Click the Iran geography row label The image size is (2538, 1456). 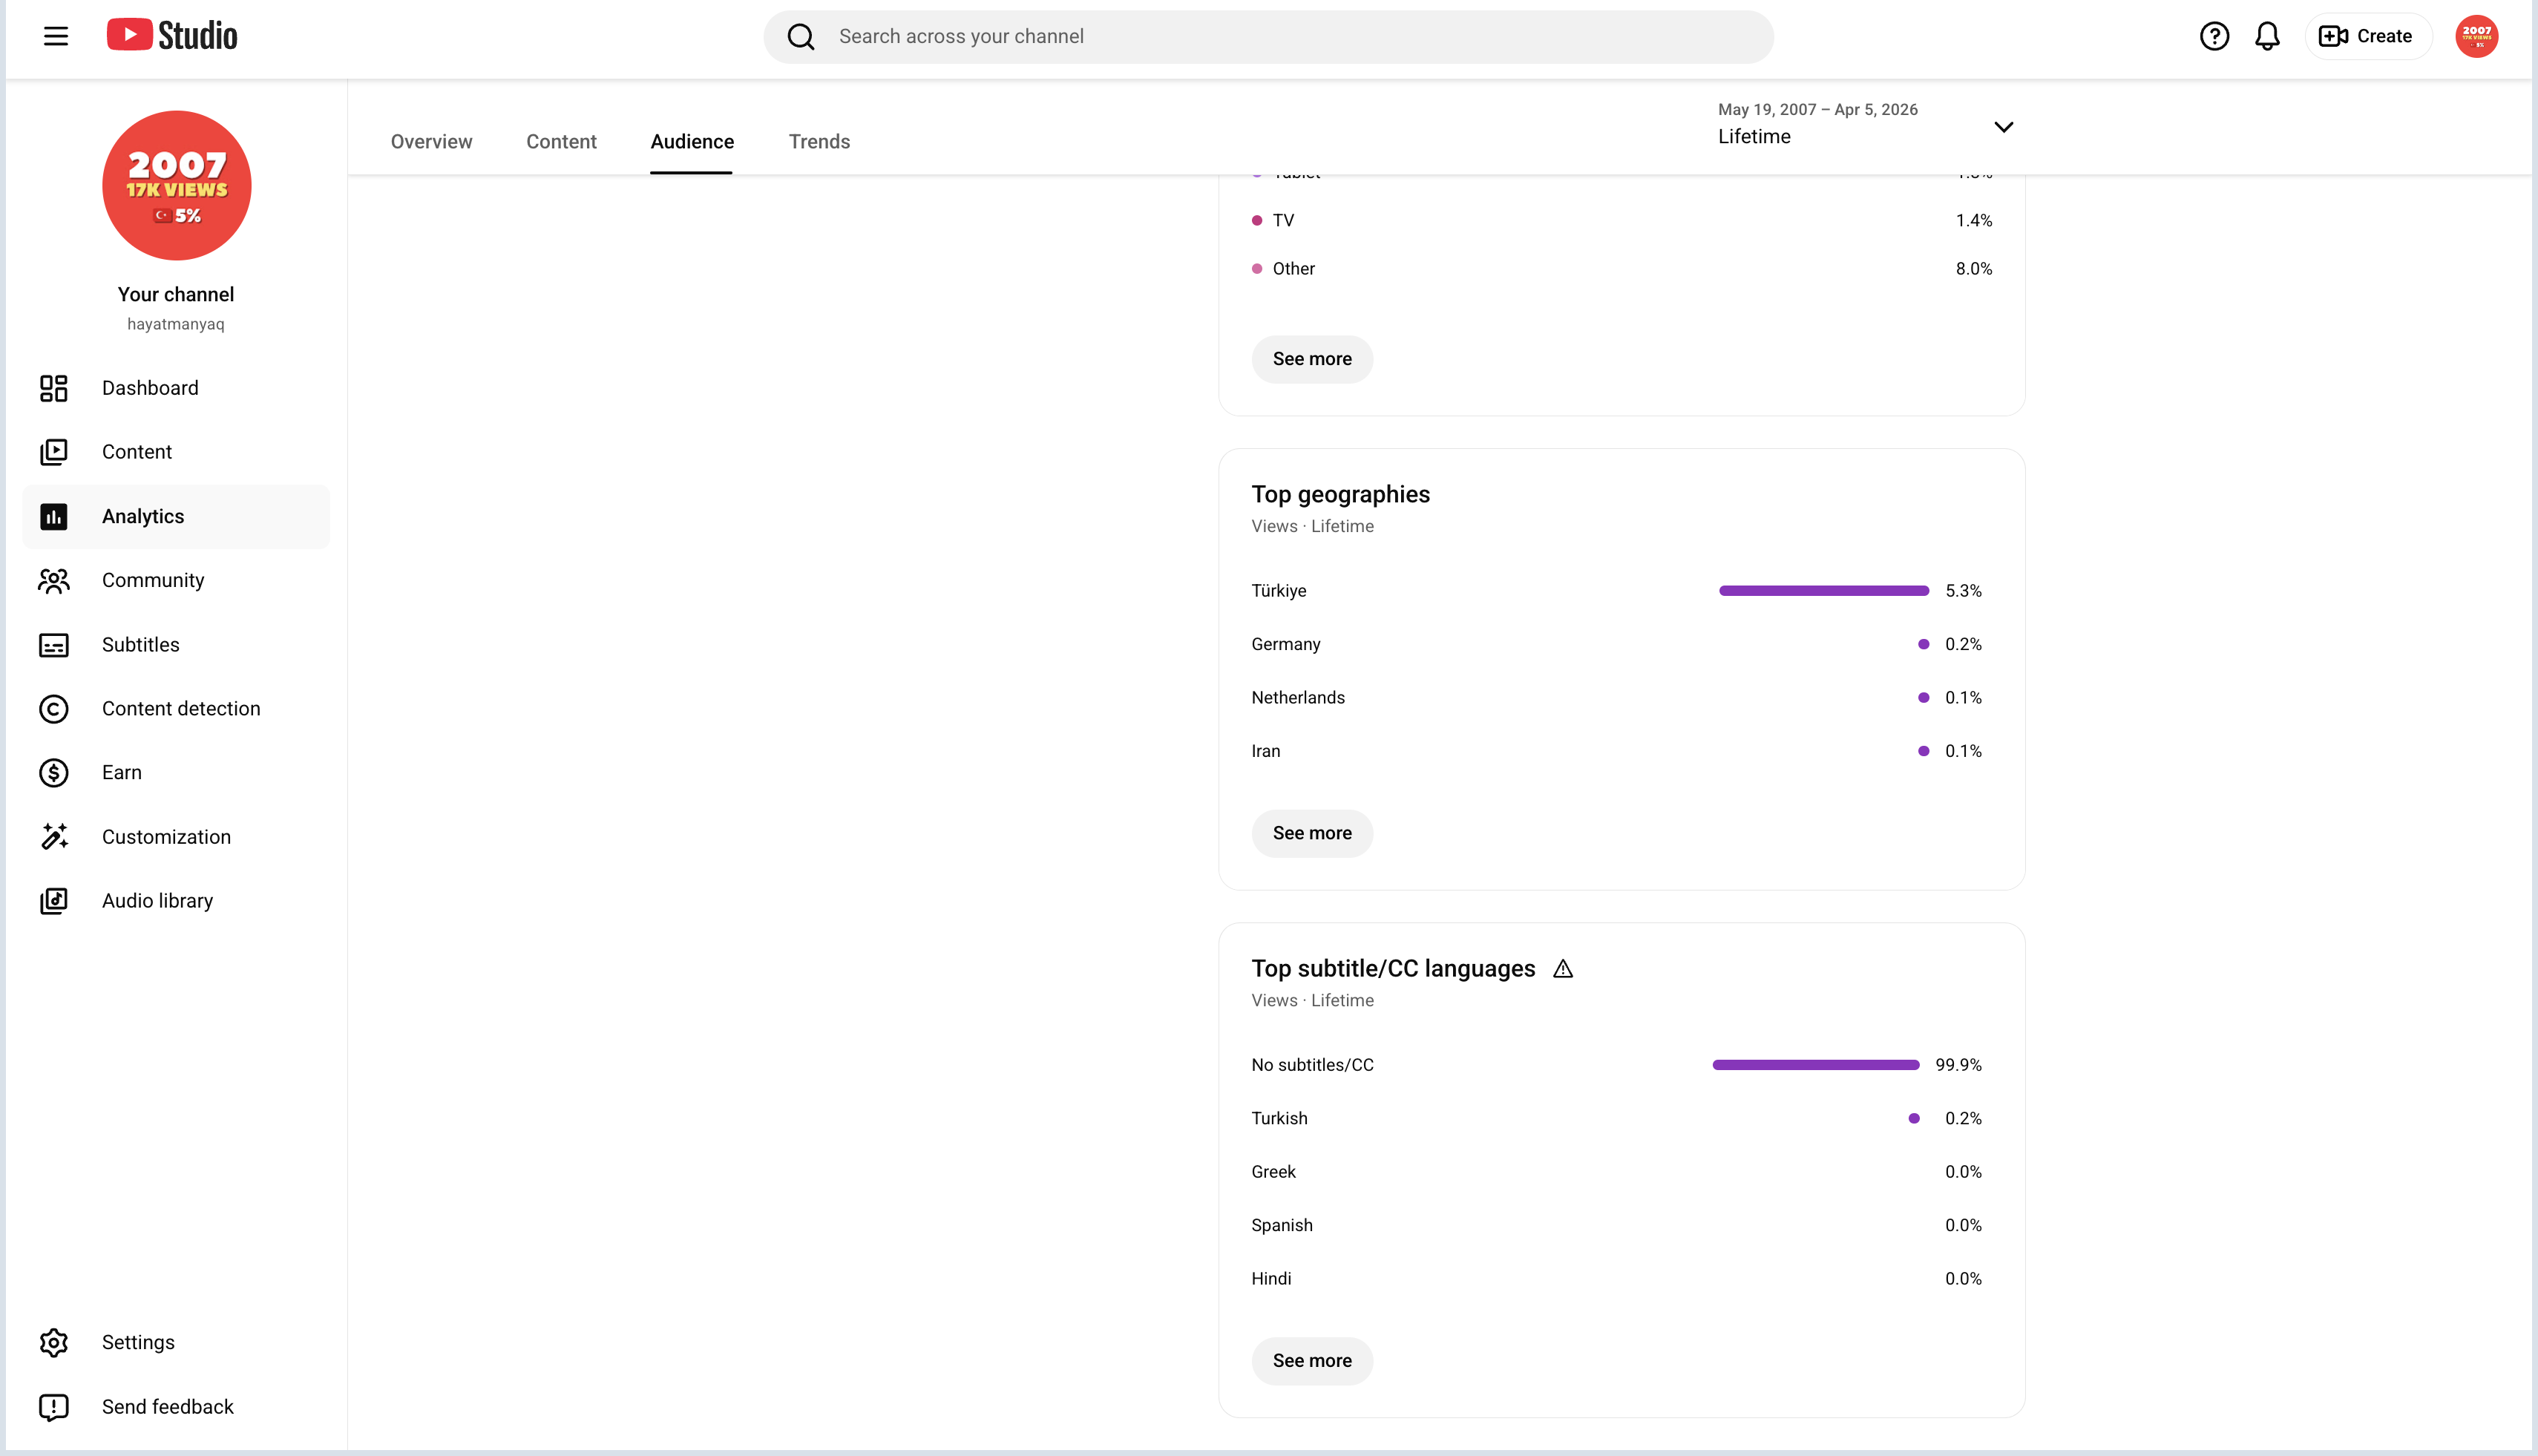pos(1266,751)
